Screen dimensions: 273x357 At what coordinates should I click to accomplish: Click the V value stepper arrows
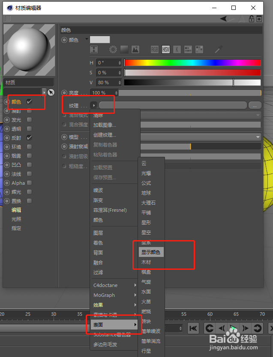click(120, 82)
